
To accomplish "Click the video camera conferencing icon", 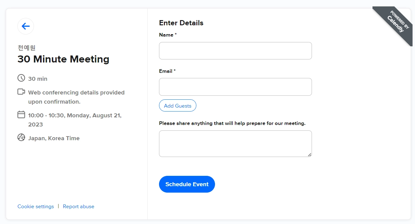I will (21, 92).
